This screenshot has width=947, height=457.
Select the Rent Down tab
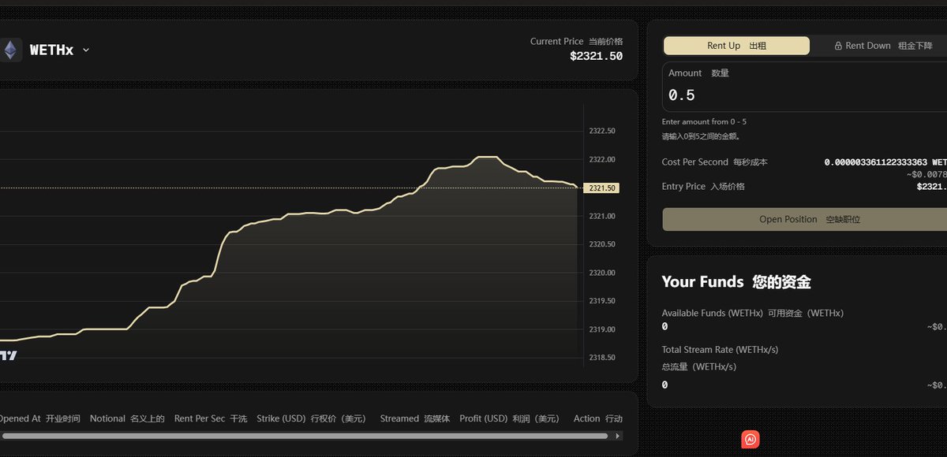(883, 46)
